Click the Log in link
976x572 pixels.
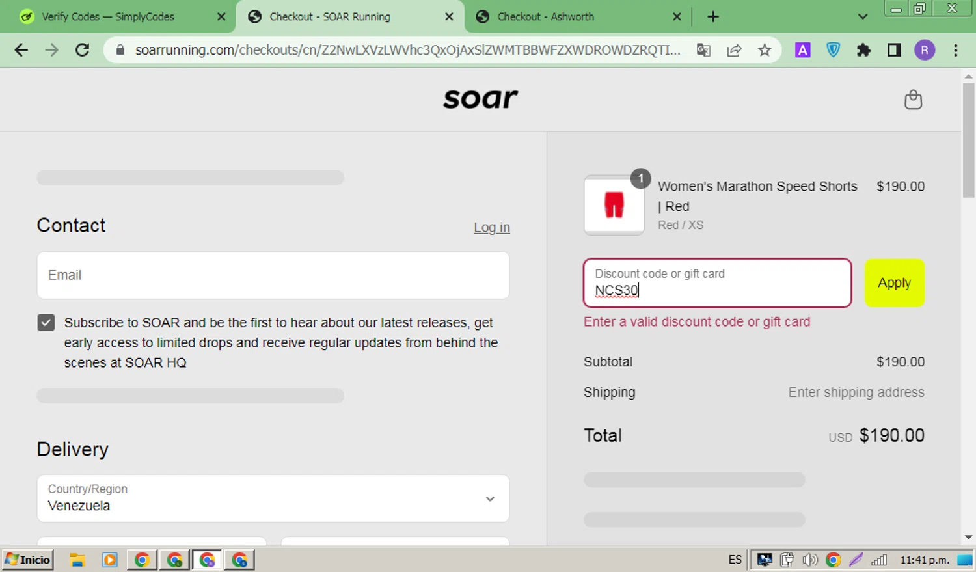(492, 228)
